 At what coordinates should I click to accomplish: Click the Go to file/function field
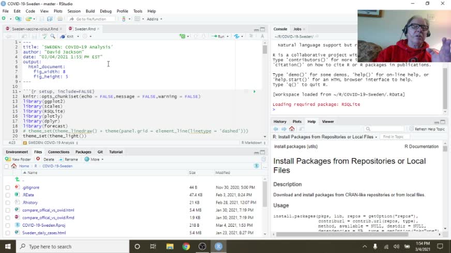[92, 19]
